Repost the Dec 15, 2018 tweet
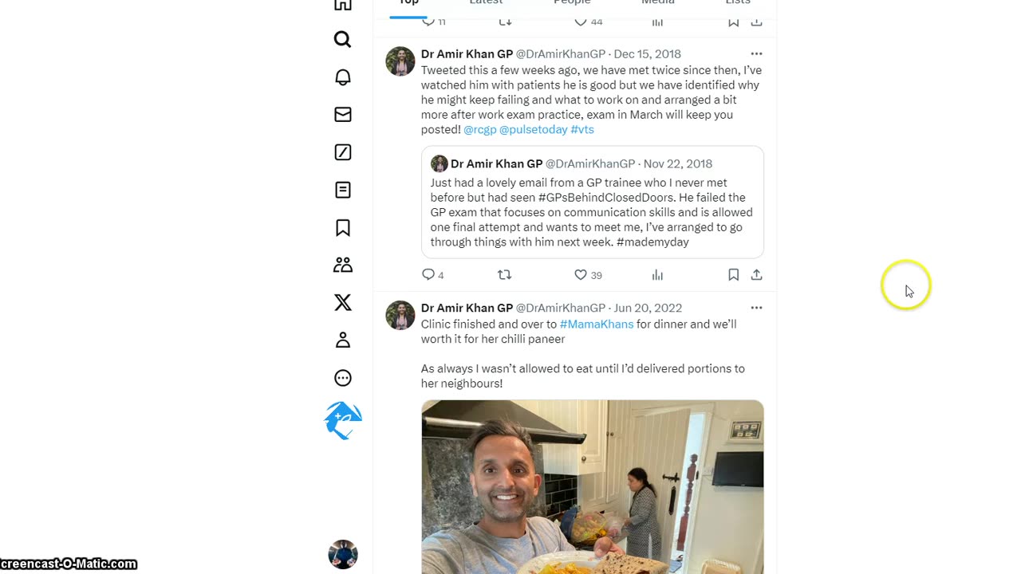Image resolution: width=1021 pixels, height=574 pixels. [x=504, y=275]
